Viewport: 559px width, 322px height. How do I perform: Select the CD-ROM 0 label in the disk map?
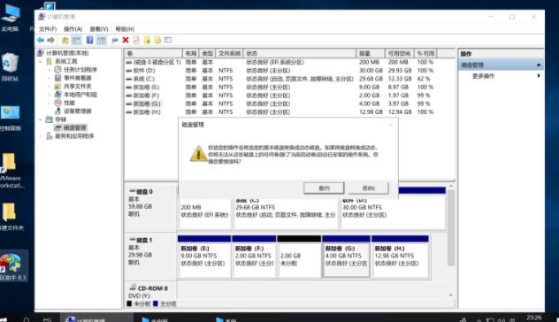pyautogui.click(x=152, y=288)
